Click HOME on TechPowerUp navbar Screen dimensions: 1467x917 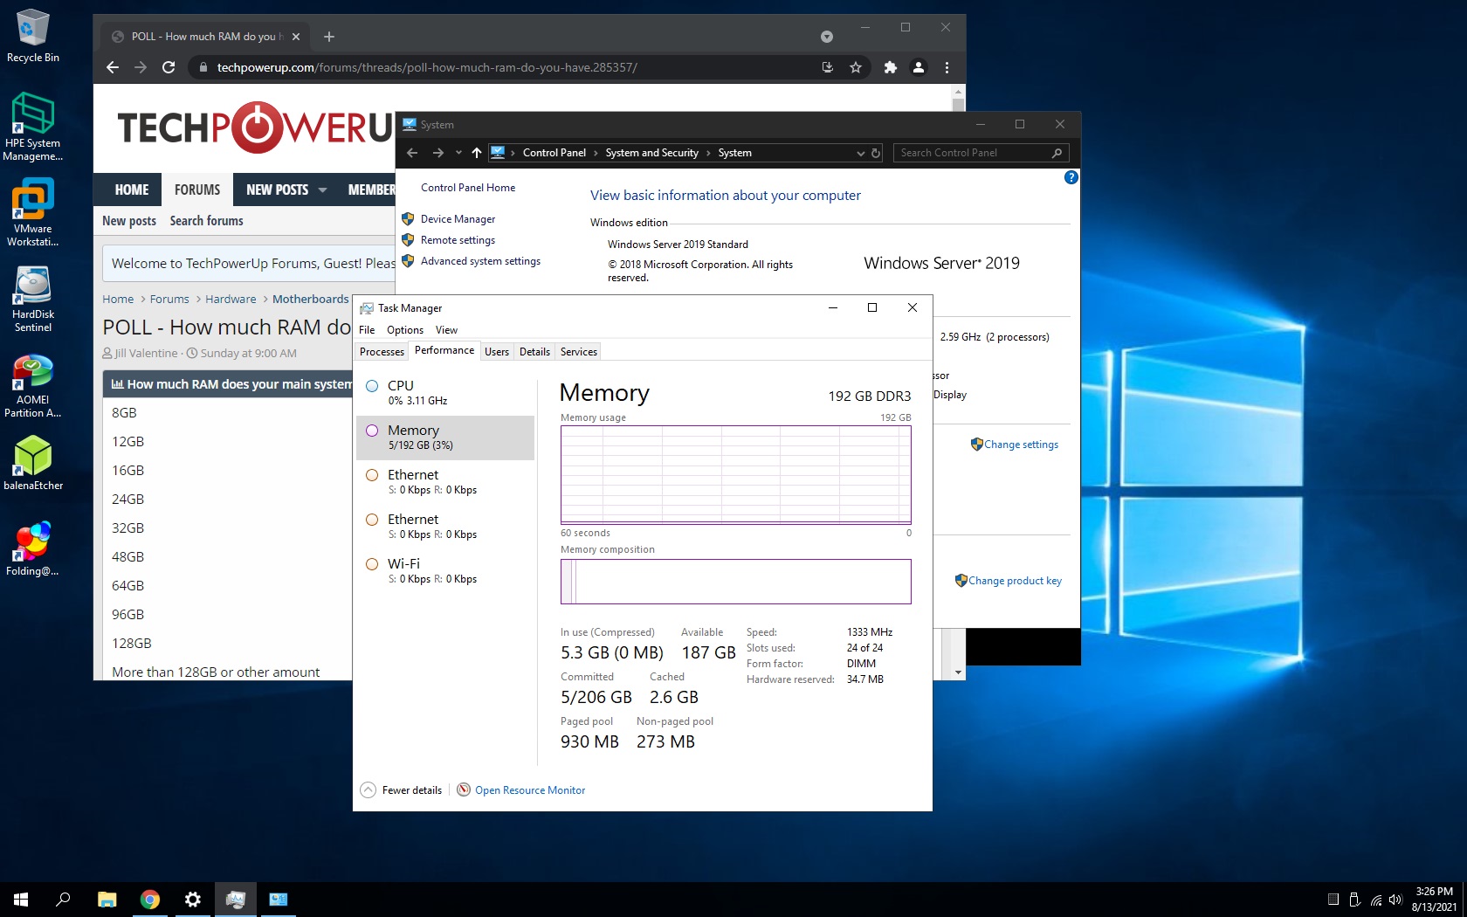132,190
